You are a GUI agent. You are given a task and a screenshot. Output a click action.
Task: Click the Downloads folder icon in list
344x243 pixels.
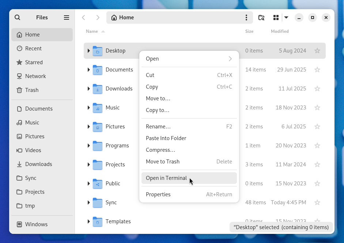point(97,89)
